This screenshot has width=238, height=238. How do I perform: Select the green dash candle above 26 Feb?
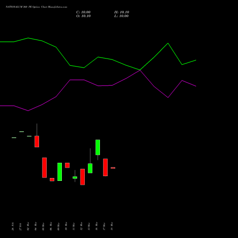coord(14,138)
